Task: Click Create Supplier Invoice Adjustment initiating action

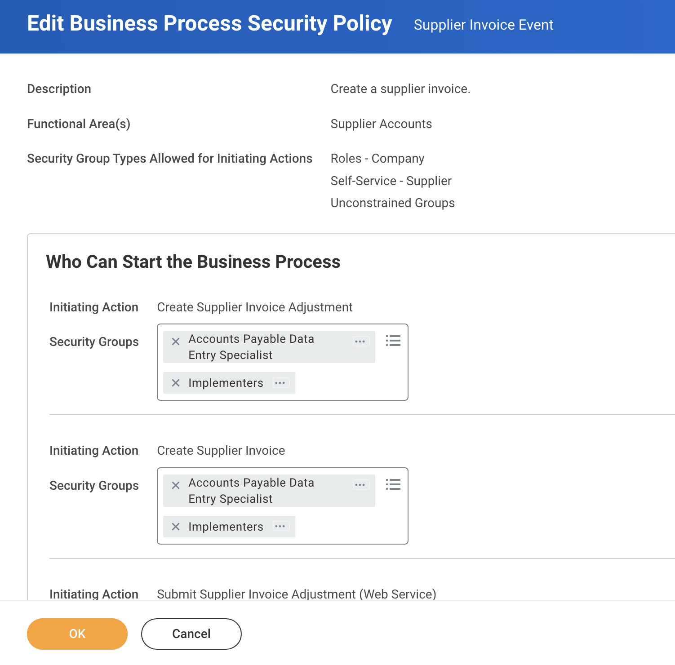Action: [254, 307]
